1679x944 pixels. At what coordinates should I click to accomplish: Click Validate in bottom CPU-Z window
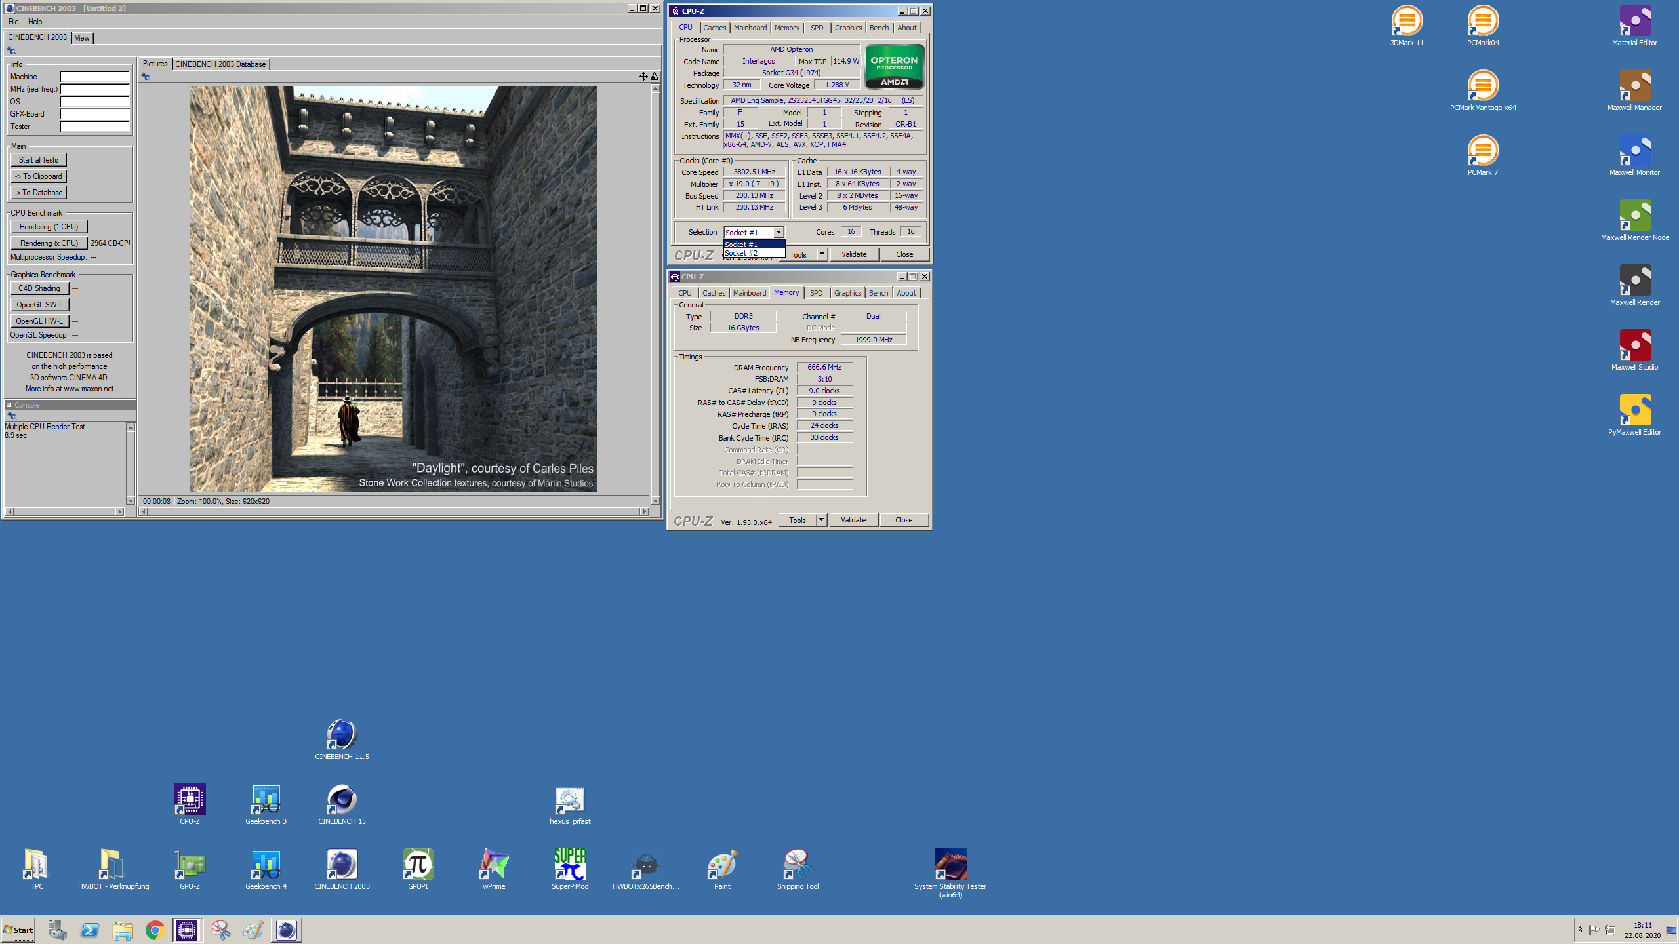(x=853, y=520)
